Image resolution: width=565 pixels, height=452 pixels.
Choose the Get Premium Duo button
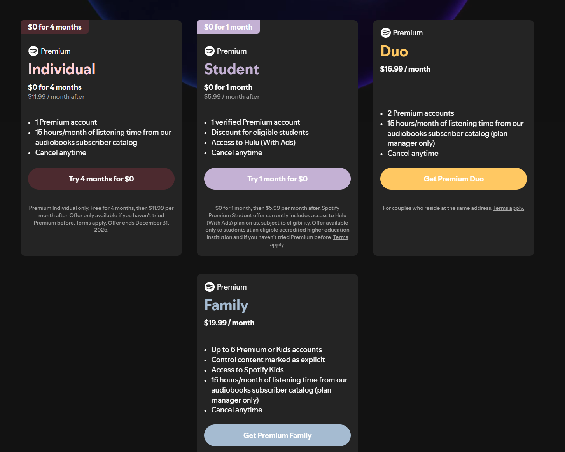point(453,179)
